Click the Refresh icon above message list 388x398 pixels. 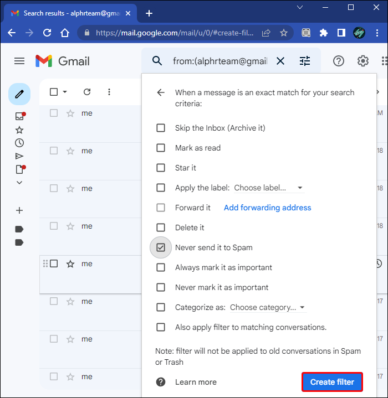[87, 92]
